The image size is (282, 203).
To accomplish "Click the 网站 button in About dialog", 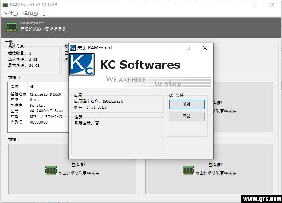I will (x=187, y=116).
